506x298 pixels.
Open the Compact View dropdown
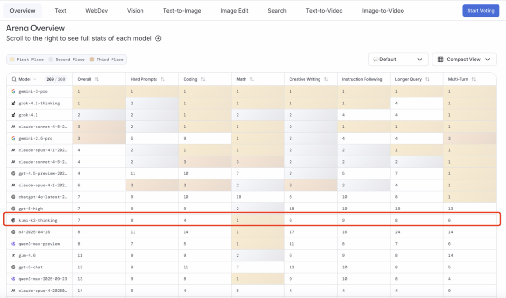coord(464,60)
